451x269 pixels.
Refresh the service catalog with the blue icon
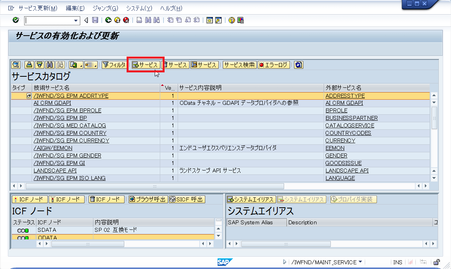(299, 65)
